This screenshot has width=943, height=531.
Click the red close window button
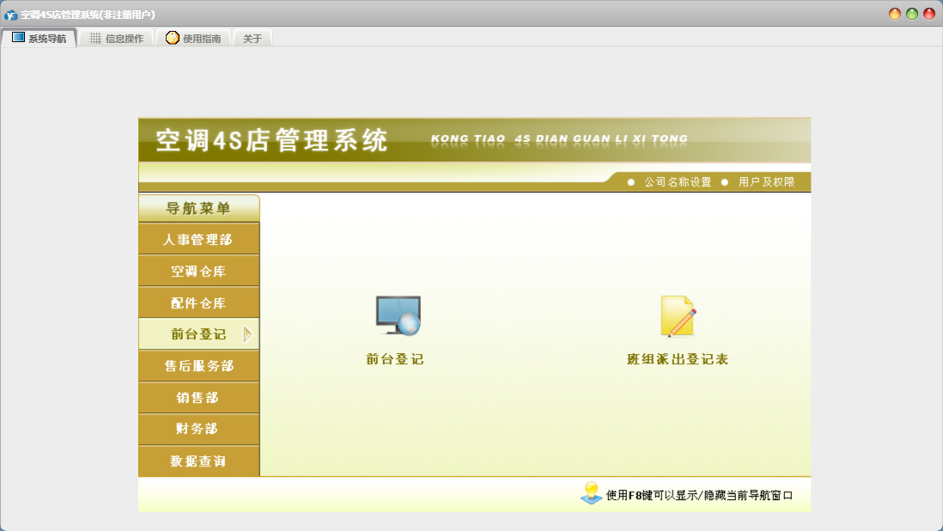pos(929,14)
